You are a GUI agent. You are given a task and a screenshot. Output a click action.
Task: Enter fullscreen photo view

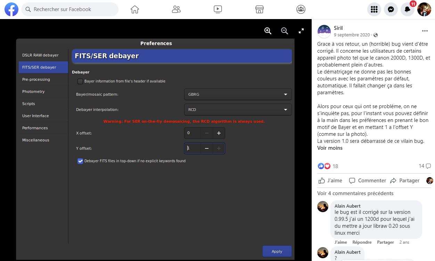[301, 31]
